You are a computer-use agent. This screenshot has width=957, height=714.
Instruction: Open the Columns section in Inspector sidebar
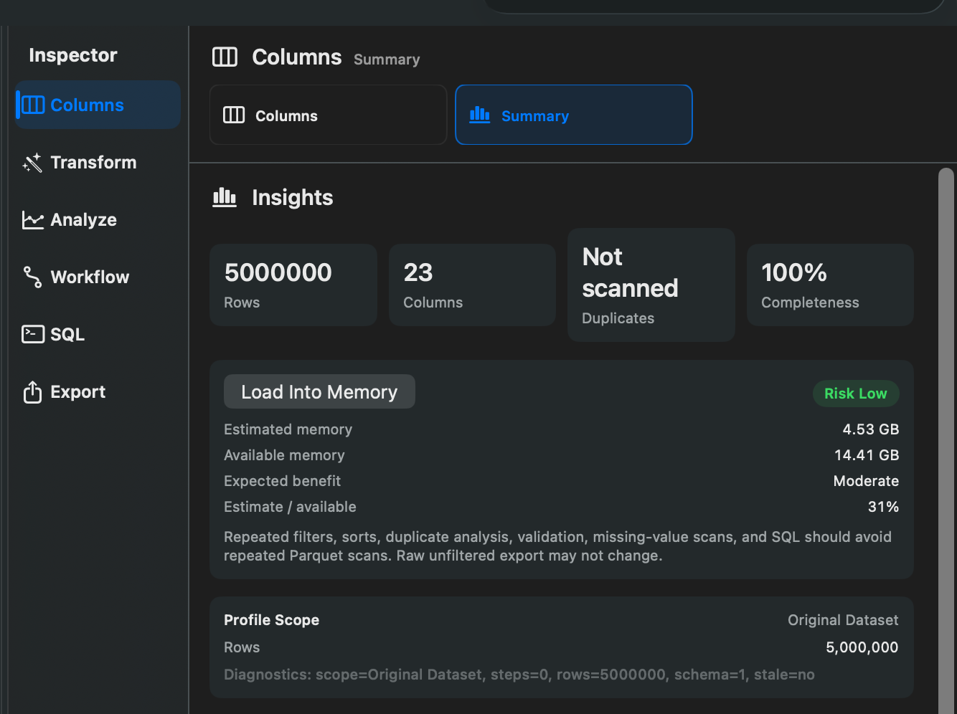pos(98,105)
